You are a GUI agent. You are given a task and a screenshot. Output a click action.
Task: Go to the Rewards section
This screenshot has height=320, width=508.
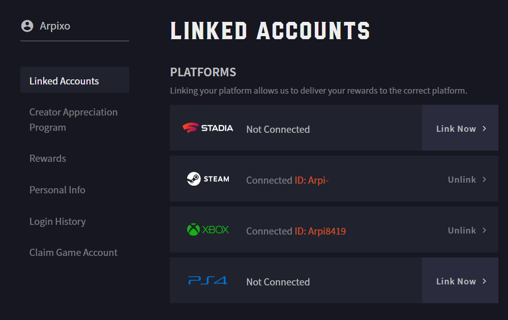(x=48, y=158)
